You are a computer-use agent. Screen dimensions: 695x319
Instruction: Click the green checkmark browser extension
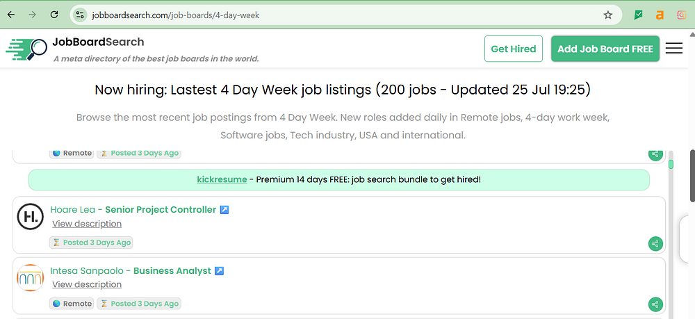[x=639, y=15]
